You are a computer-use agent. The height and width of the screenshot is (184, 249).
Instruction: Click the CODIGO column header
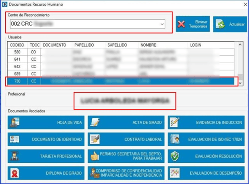pos(17,45)
